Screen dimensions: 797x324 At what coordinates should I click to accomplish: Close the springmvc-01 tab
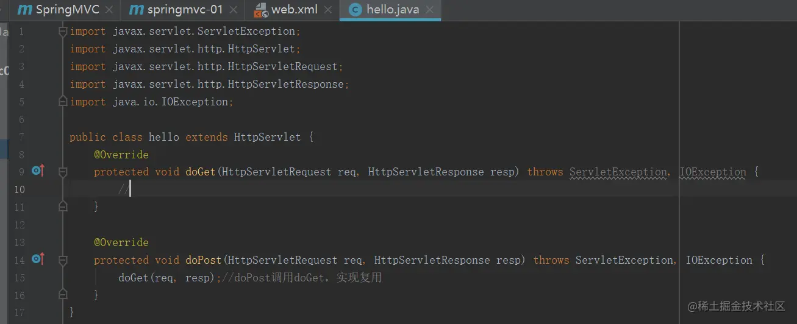234,10
